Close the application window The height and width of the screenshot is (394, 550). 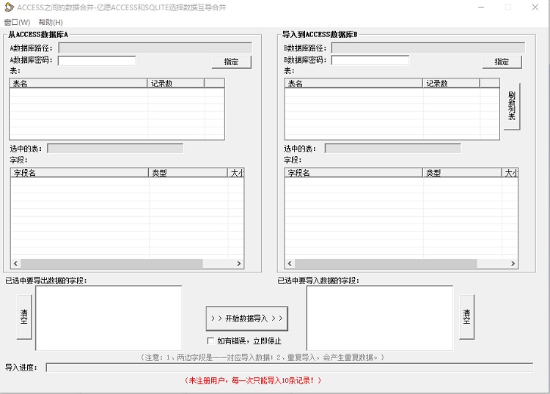coord(535,7)
